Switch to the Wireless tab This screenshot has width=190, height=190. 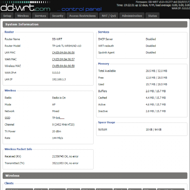click(23, 16)
